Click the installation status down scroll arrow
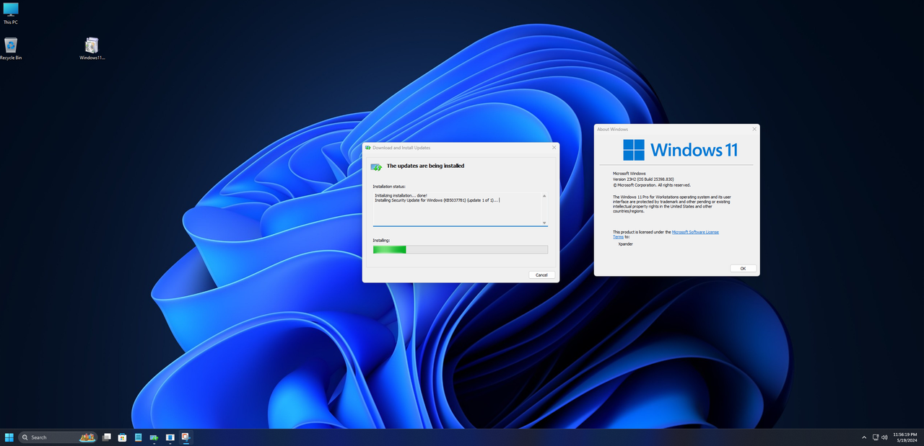Screen dimensions: 924x446 point(544,223)
